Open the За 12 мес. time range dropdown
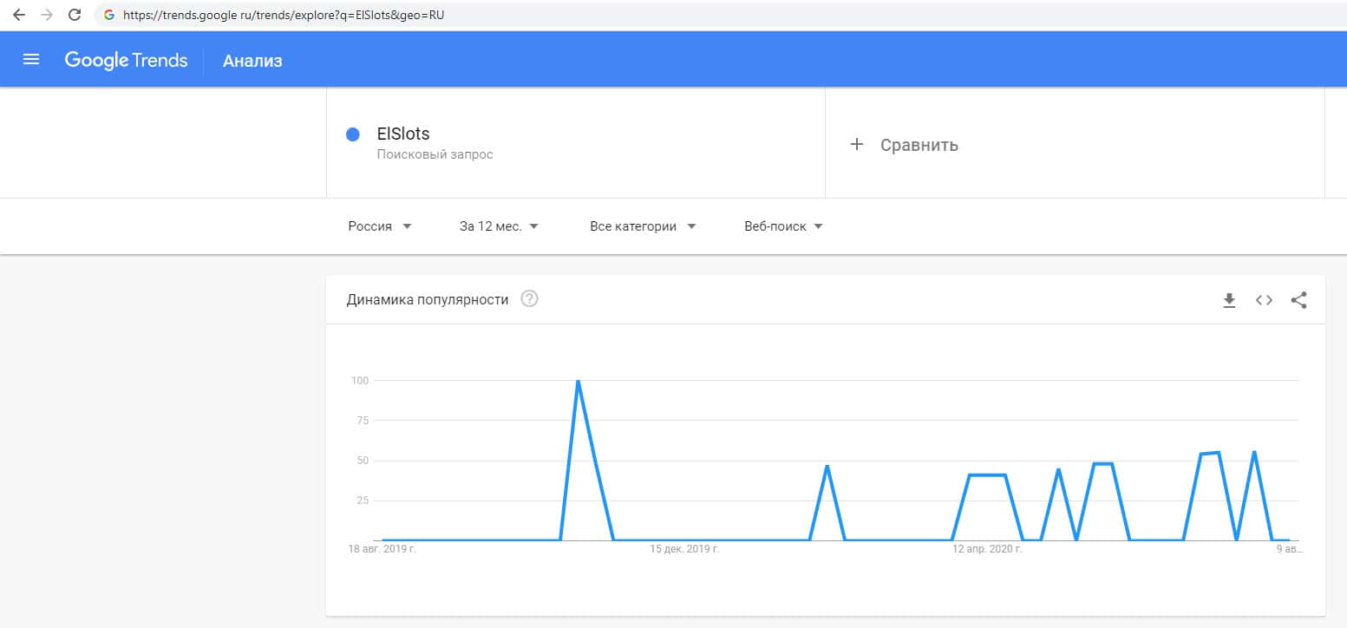1347x628 pixels. (499, 226)
